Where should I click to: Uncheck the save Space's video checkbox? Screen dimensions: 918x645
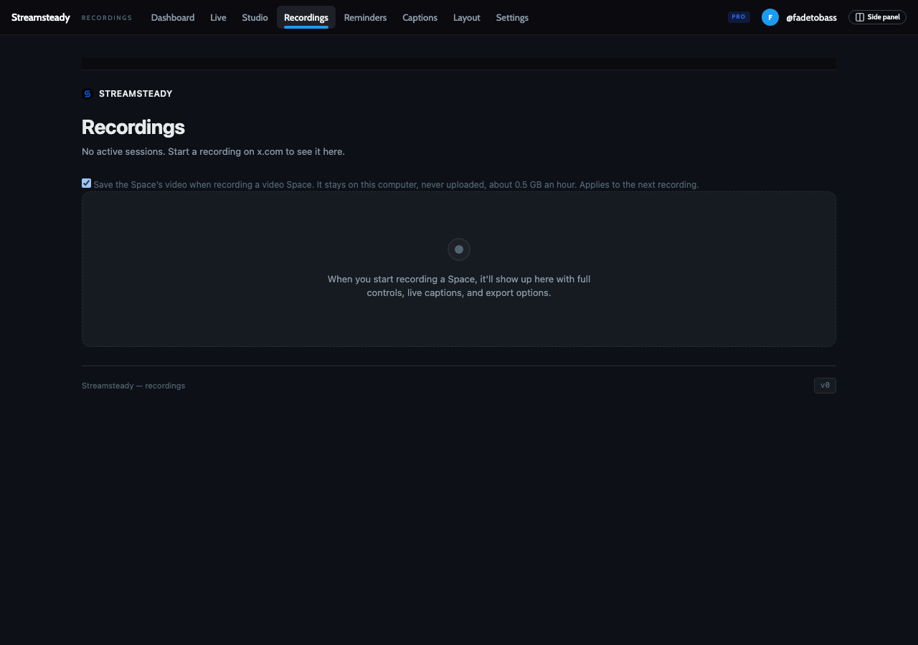87,183
